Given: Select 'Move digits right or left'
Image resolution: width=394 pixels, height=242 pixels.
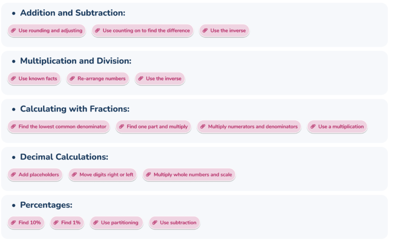Looking at the screenshot, I should pyautogui.click(x=106, y=175).
